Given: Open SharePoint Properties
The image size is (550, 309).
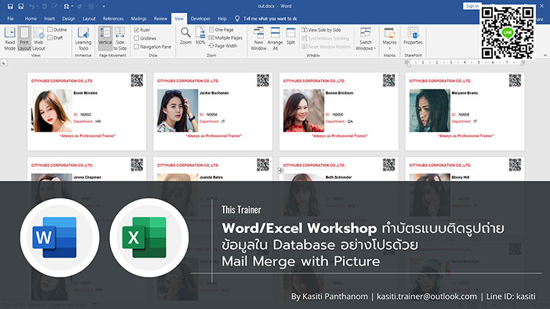Looking at the screenshot, I should pyautogui.click(x=413, y=36).
